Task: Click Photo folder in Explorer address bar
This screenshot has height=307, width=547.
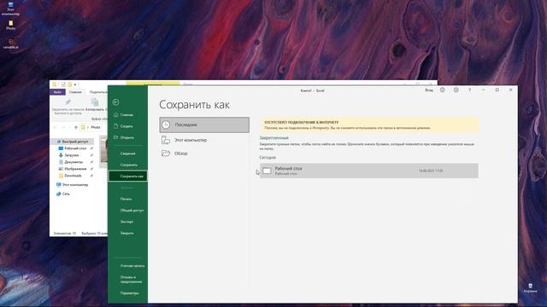Action: pyautogui.click(x=96, y=128)
